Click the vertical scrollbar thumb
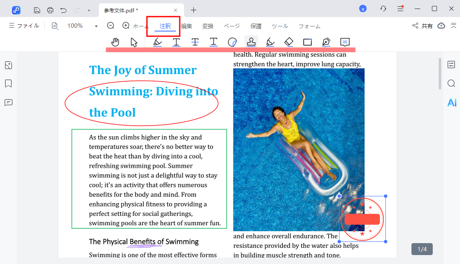Screen dimensions: 460x264 pos(440,74)
